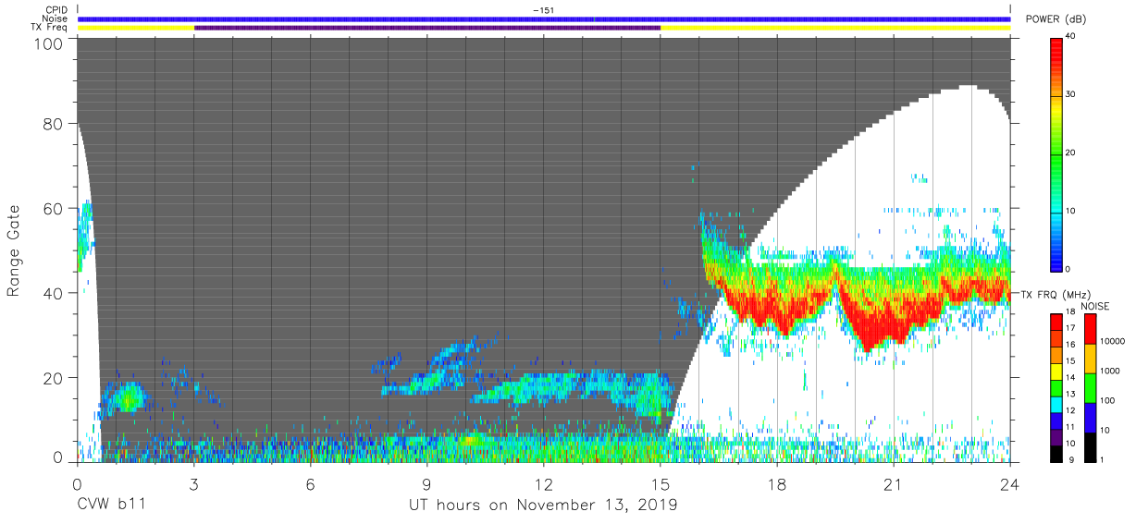Click the Range Gate axis label '60'
Screen dimensions: 1136x524
(x=53, y=208)
